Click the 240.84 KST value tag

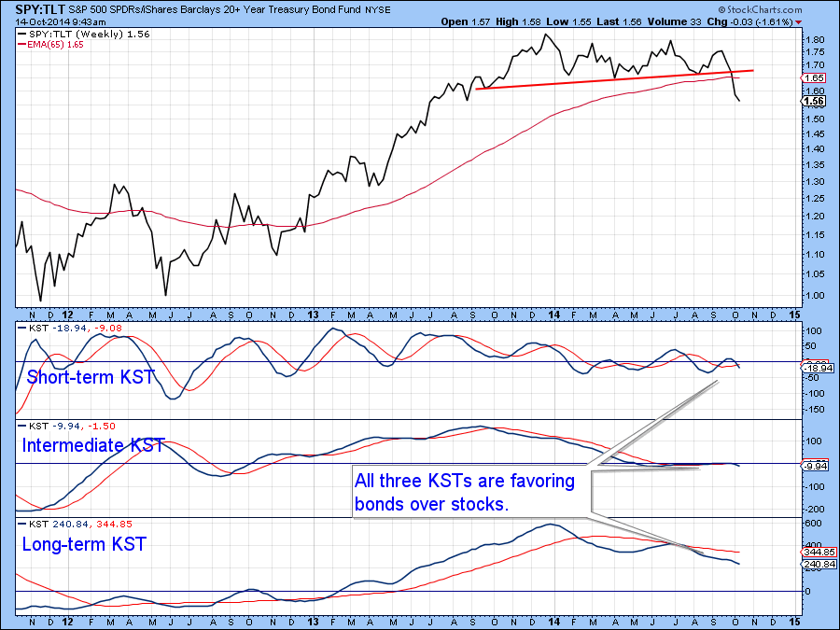click(x=819, y=564)
